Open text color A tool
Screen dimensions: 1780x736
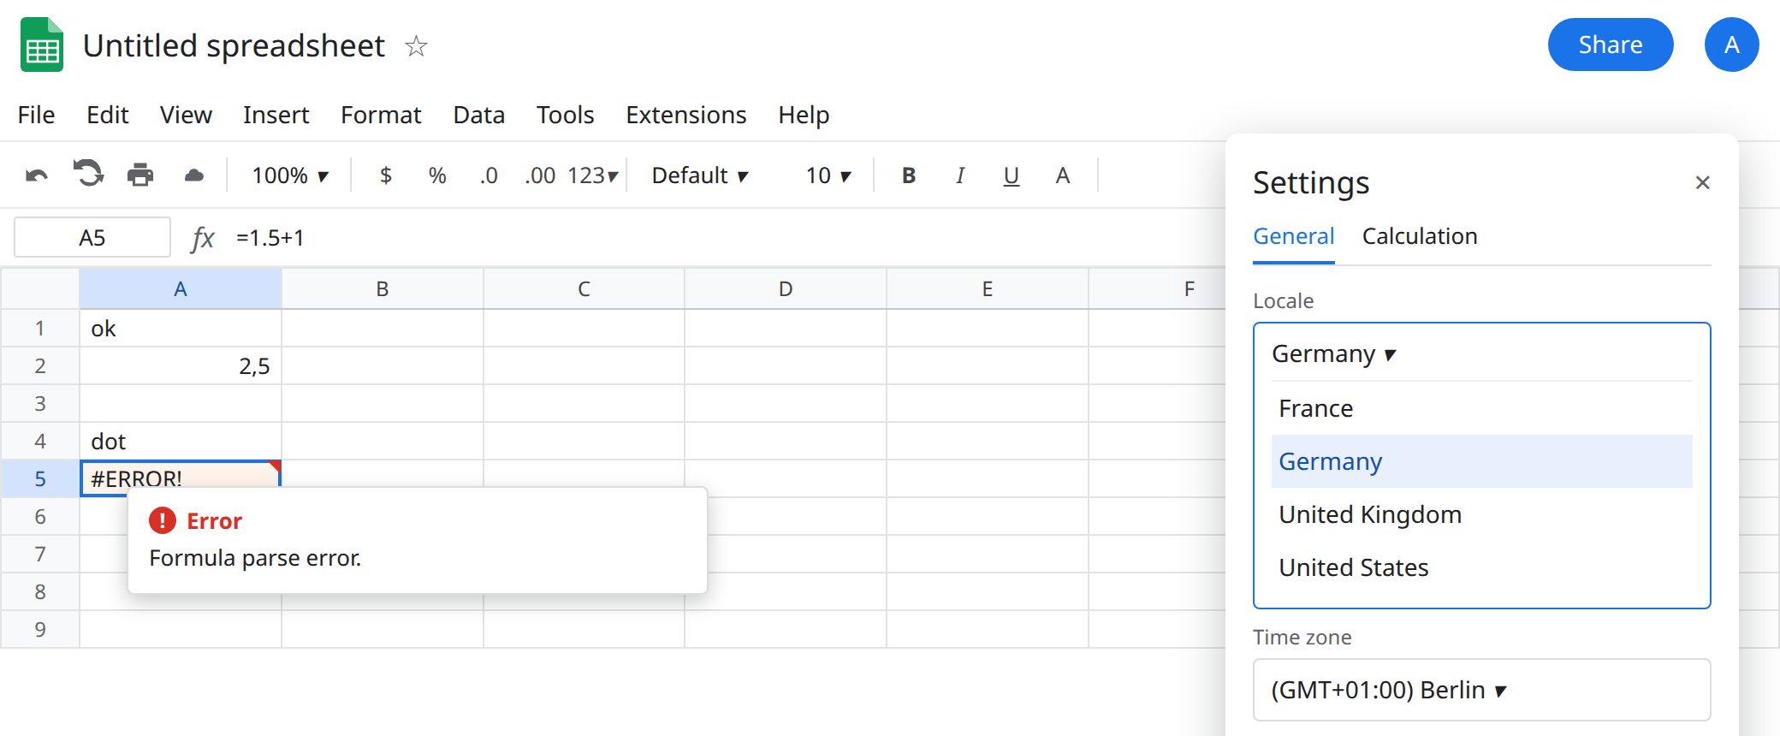(x=1063, y=175)
